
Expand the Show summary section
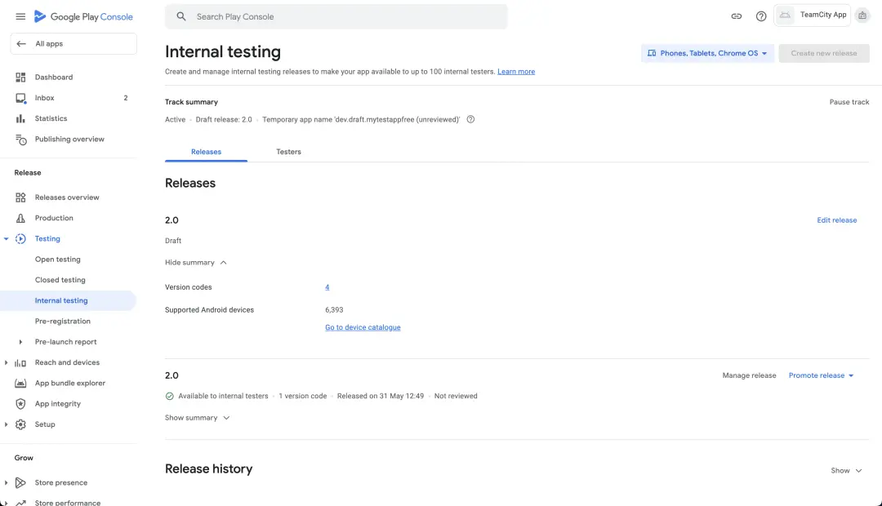point(198,418)
